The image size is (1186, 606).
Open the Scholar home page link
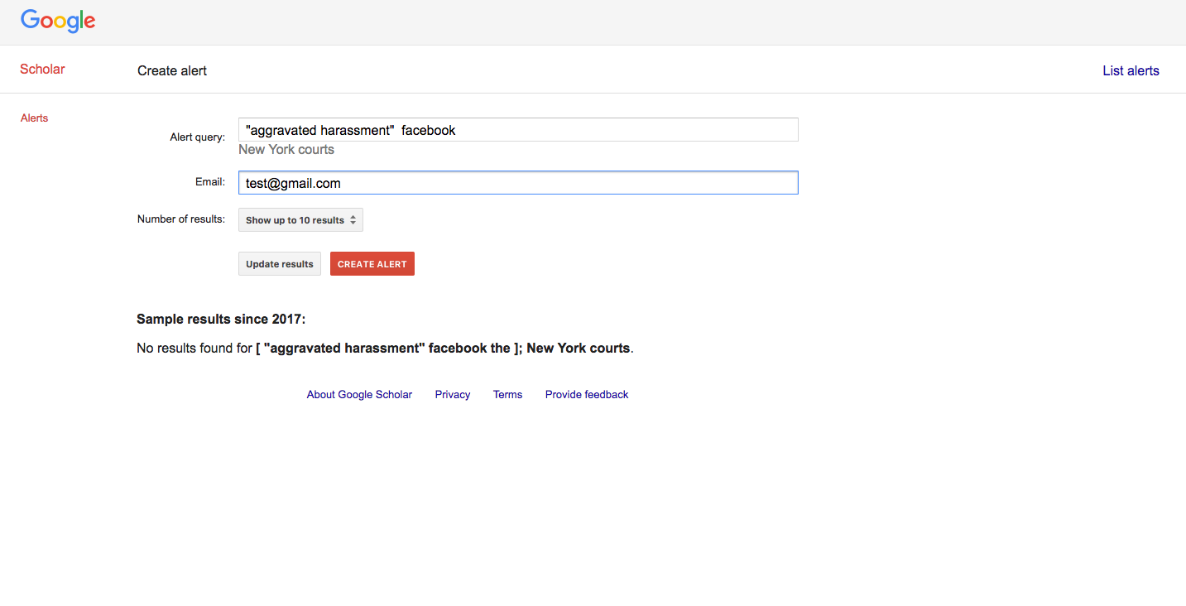(42, 69)
